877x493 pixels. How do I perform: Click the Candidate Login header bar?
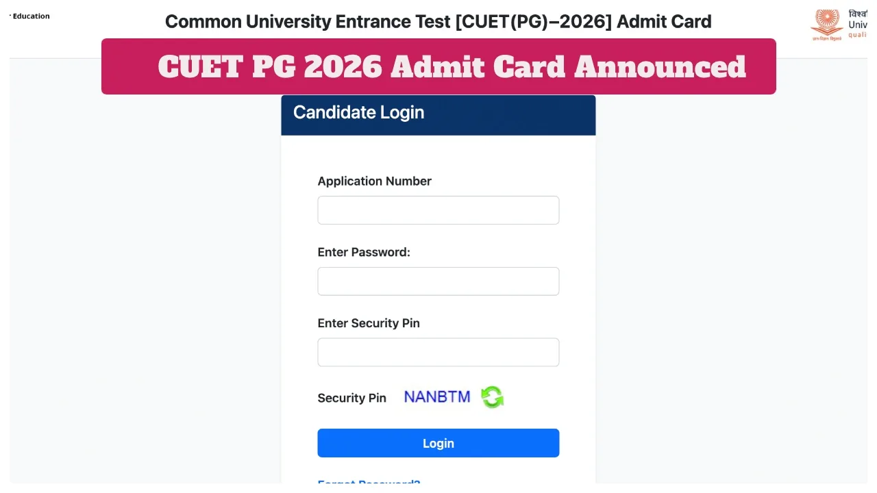(x=438, y=115)
